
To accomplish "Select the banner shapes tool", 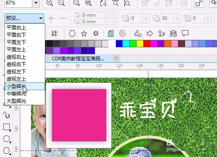I will click(173, 33).
